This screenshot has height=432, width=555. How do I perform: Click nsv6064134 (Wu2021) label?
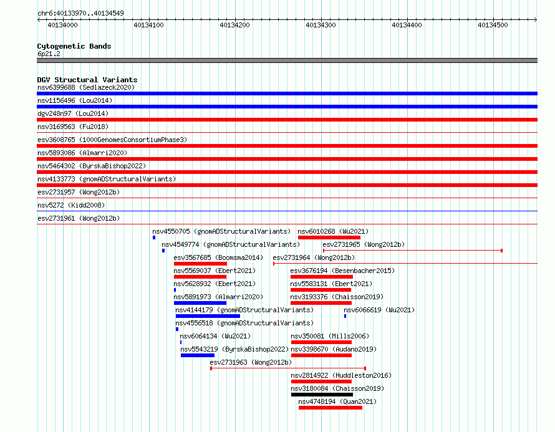(x=215, y=336)
